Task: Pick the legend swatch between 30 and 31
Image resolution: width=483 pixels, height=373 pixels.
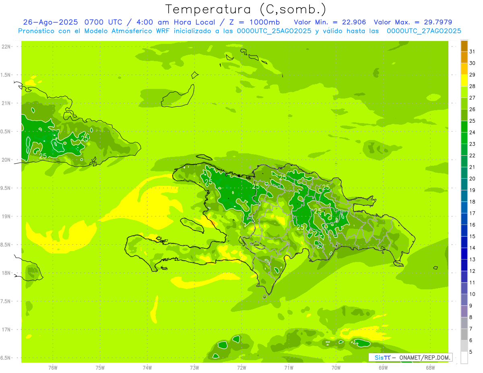Action: 464,57
